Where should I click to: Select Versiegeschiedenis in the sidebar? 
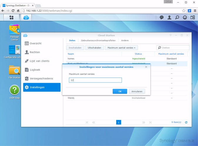point(42,79)
